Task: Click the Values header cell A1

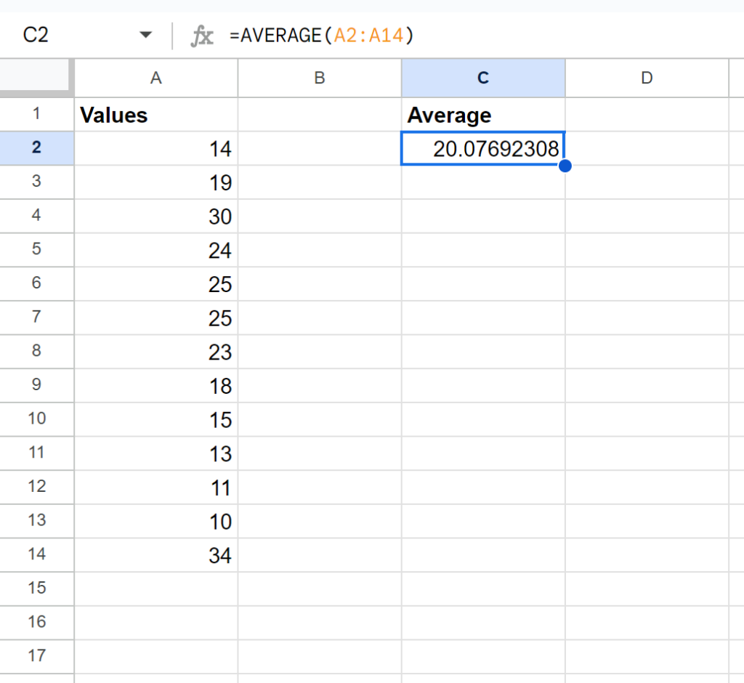Action: point(155,114)
